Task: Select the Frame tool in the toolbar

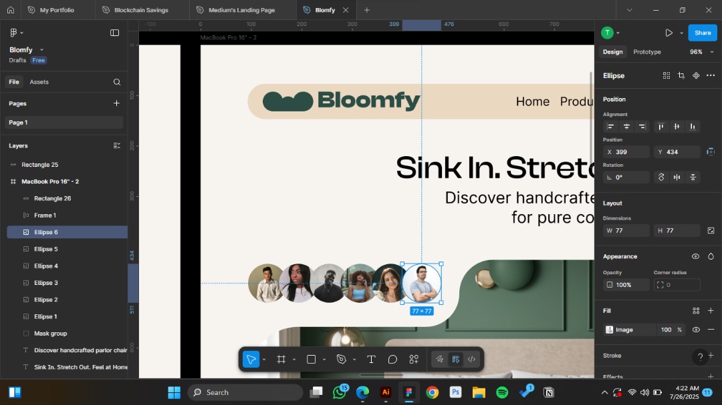Action: pyautogui.click(x=281, y=360)
